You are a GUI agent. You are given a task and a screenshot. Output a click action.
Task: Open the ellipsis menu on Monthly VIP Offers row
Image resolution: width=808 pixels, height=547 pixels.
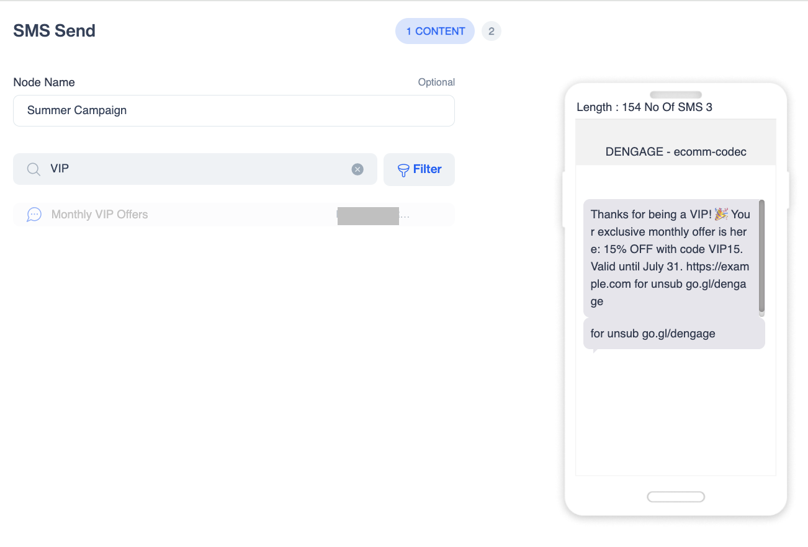(x=405, y=215)
